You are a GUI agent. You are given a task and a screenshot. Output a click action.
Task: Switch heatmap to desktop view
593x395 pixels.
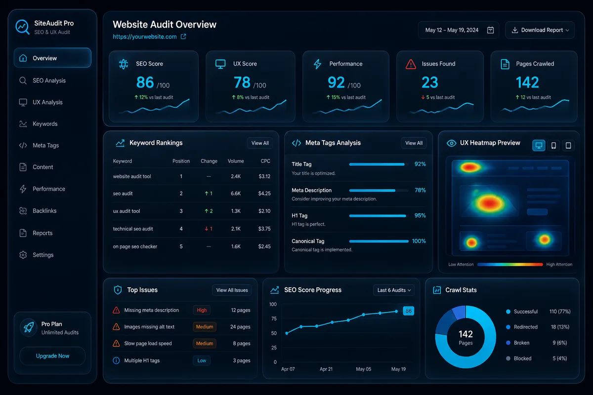tap(539, 145)
